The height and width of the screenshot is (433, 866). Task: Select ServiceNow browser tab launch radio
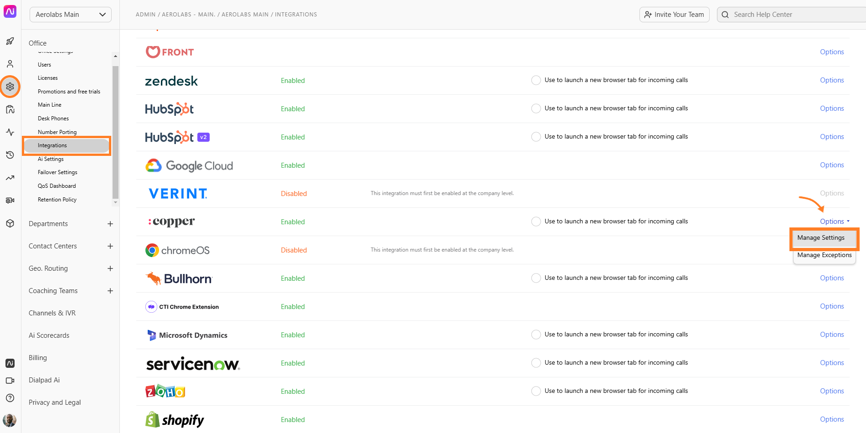[x=536, y=363]
